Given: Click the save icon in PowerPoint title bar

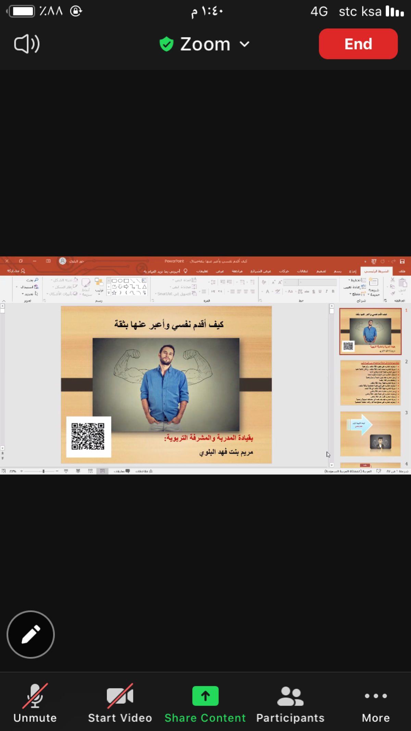Looking at the screenshot, I should (402, 261).
